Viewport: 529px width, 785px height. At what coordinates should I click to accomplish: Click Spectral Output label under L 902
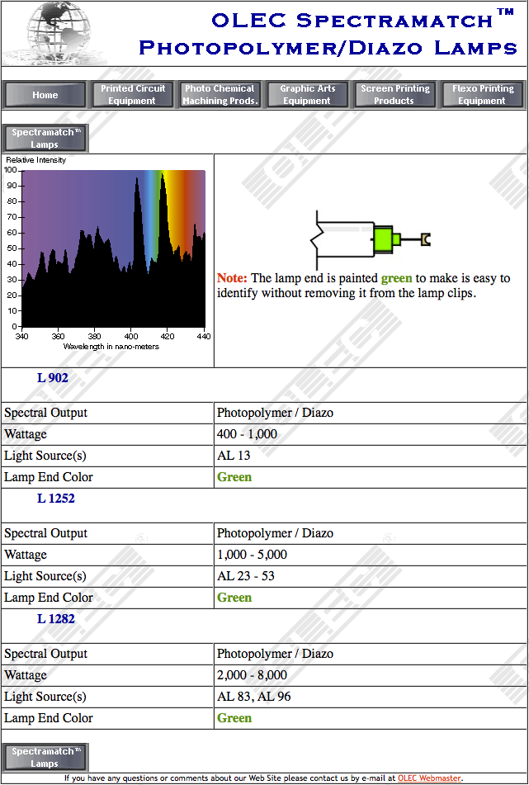45,413
